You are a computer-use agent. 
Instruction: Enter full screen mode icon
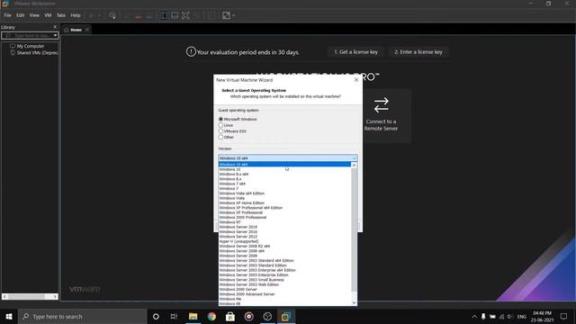[185, 15]
